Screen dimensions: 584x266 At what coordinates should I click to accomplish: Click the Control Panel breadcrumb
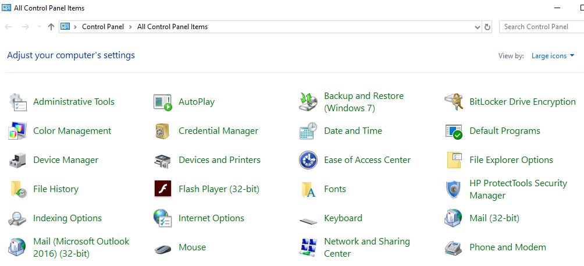(x=103, y=27)
